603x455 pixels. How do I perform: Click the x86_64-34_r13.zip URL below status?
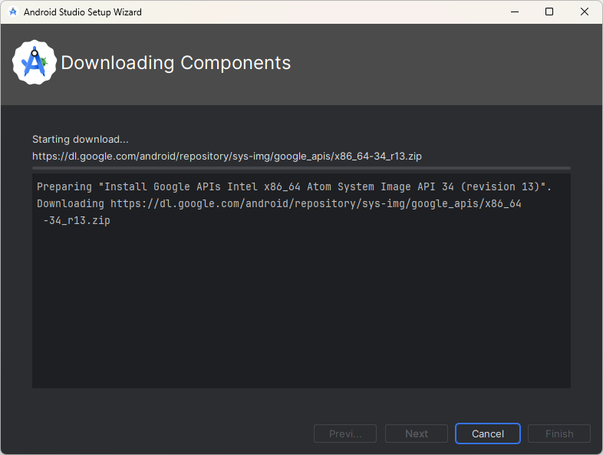[227, 157]
